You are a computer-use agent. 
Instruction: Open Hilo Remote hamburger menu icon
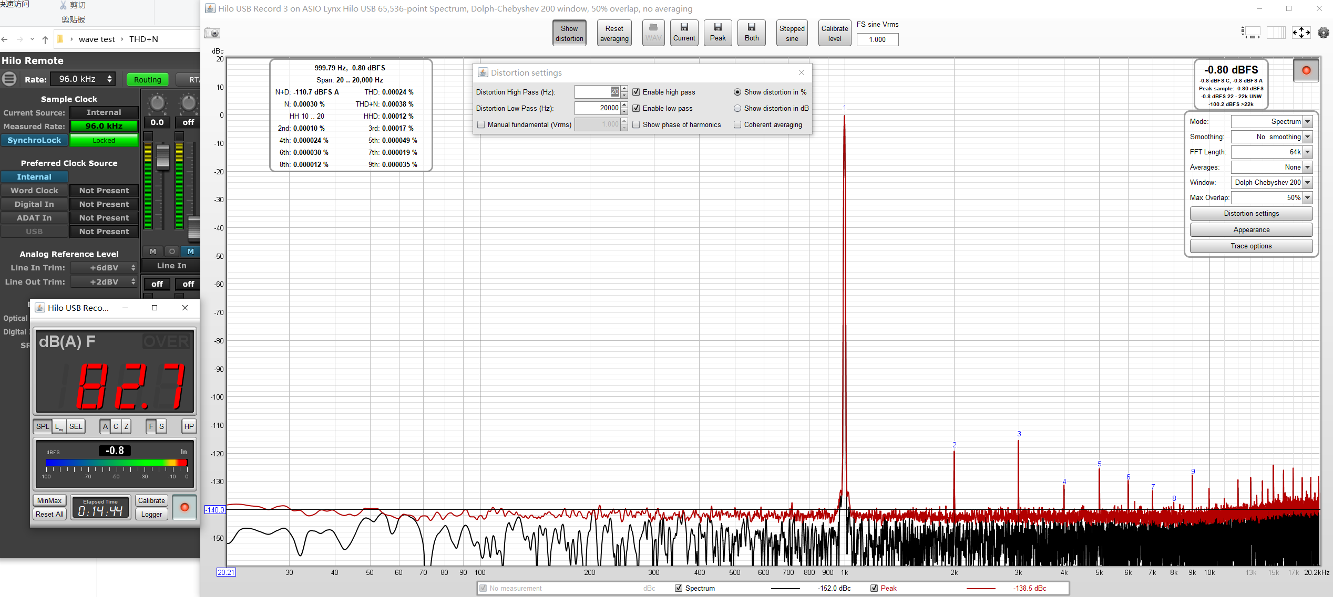pyautogui.click(x=9, y=79)
